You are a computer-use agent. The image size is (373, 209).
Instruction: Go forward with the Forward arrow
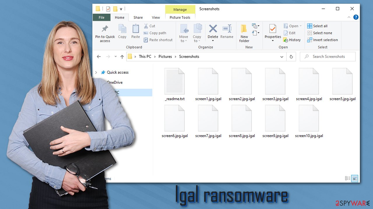coord(108,57)
